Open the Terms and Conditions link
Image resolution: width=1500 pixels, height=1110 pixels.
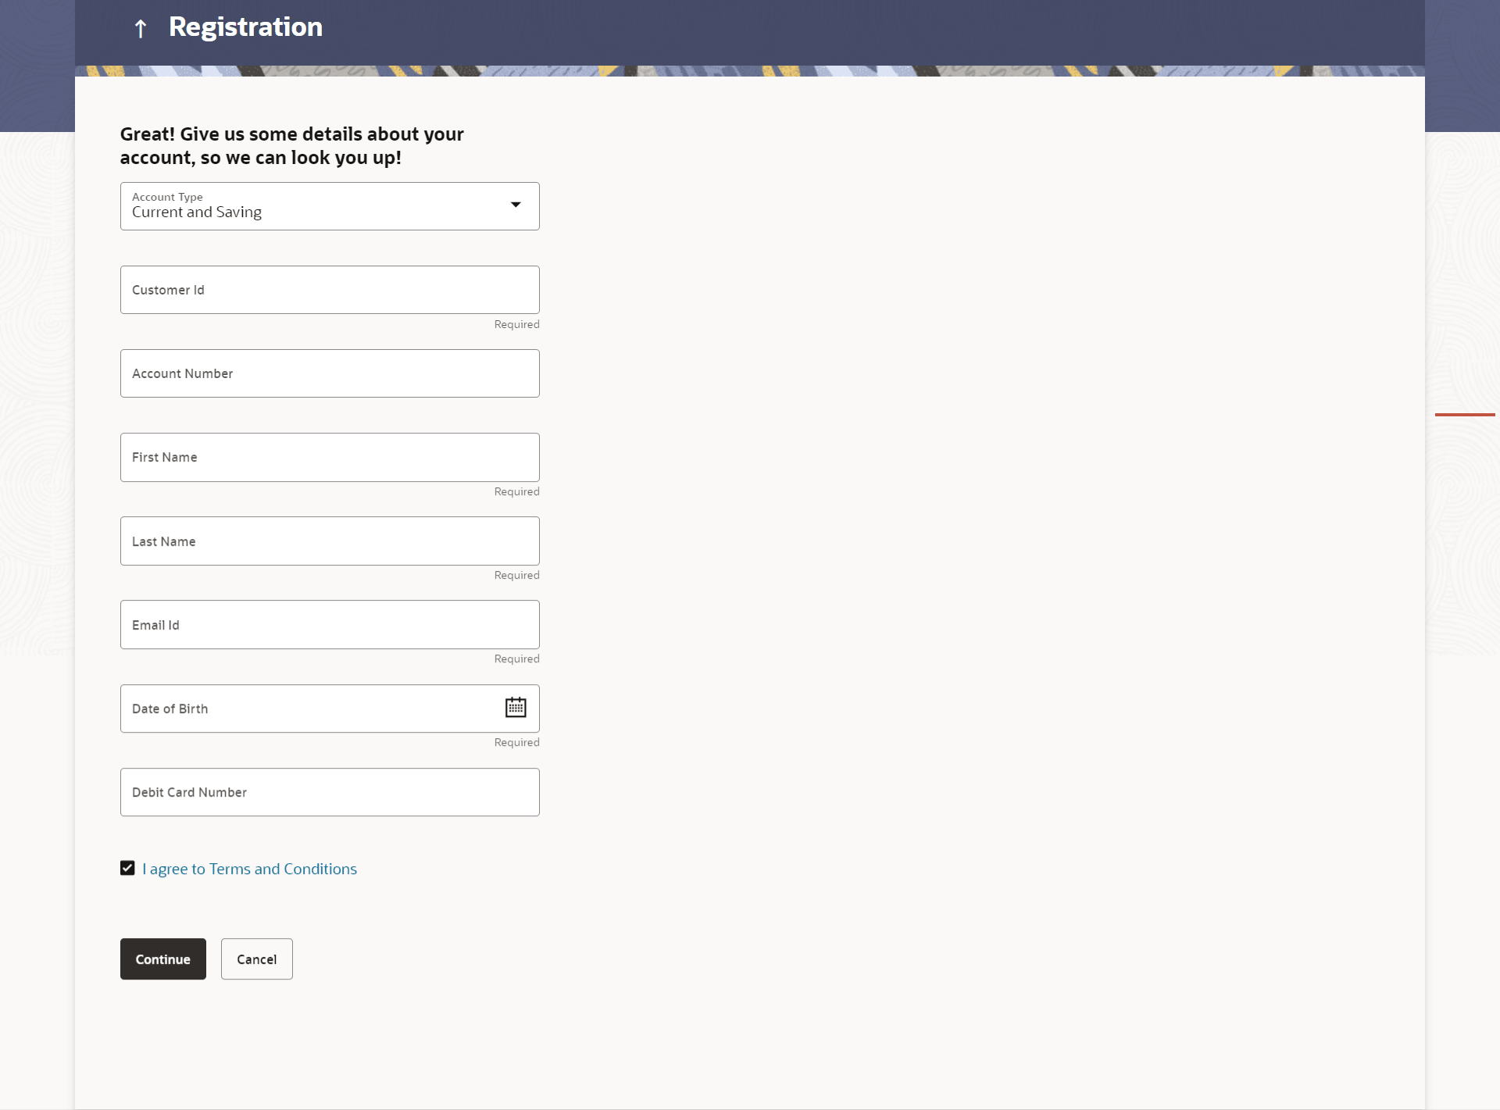(x=249, y=869)
